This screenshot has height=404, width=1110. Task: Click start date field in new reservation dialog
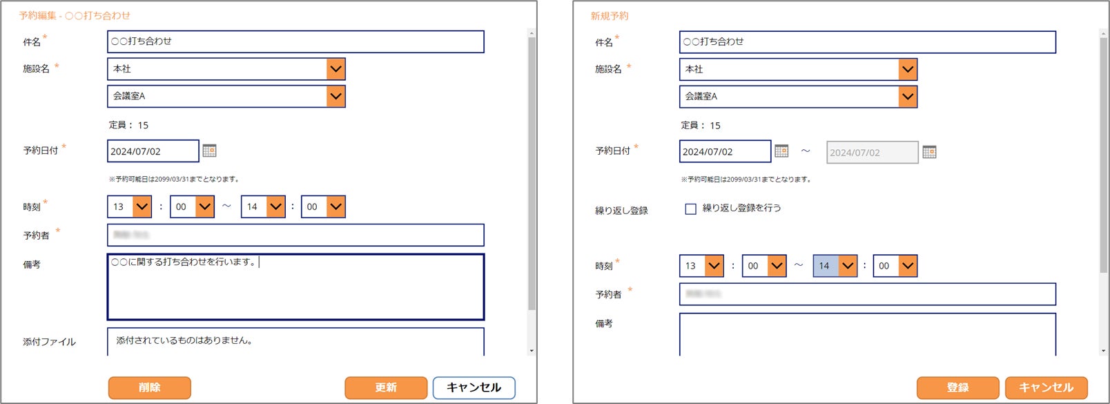(x=725, y=151)
